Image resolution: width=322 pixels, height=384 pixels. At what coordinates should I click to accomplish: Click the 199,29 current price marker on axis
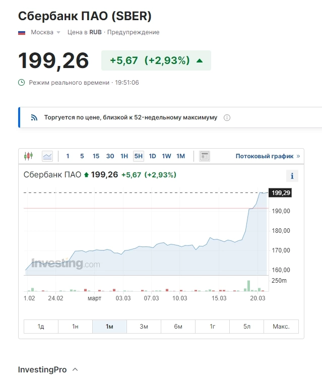tap(281, 193)
